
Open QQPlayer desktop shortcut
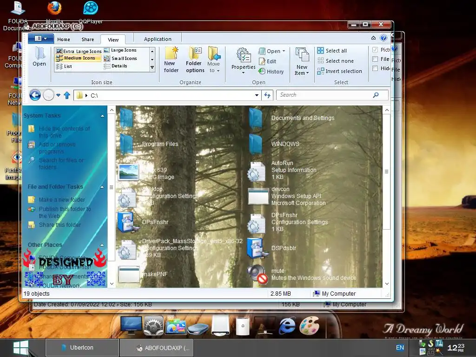91,13
